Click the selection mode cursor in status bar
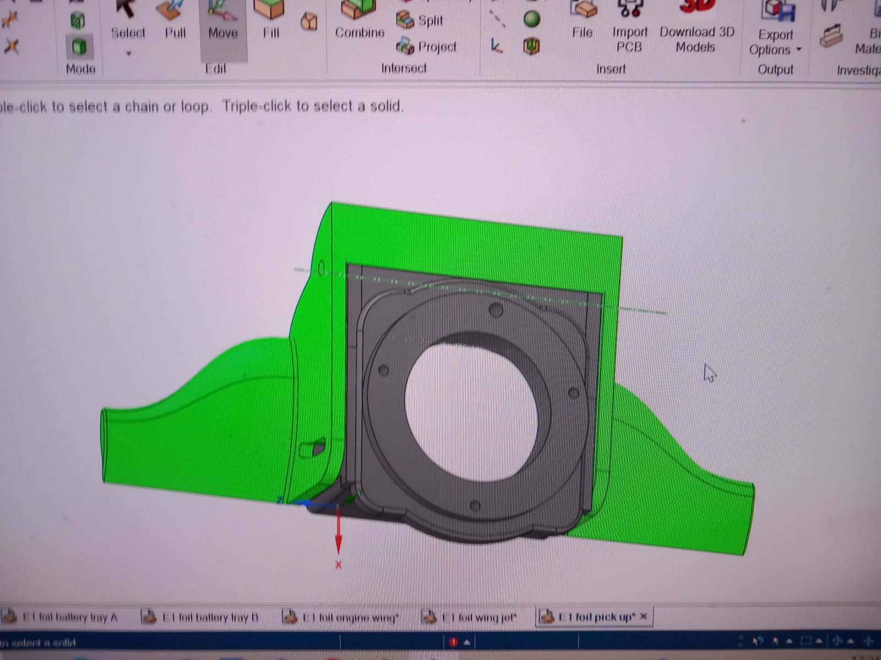 tap(775, 641)
